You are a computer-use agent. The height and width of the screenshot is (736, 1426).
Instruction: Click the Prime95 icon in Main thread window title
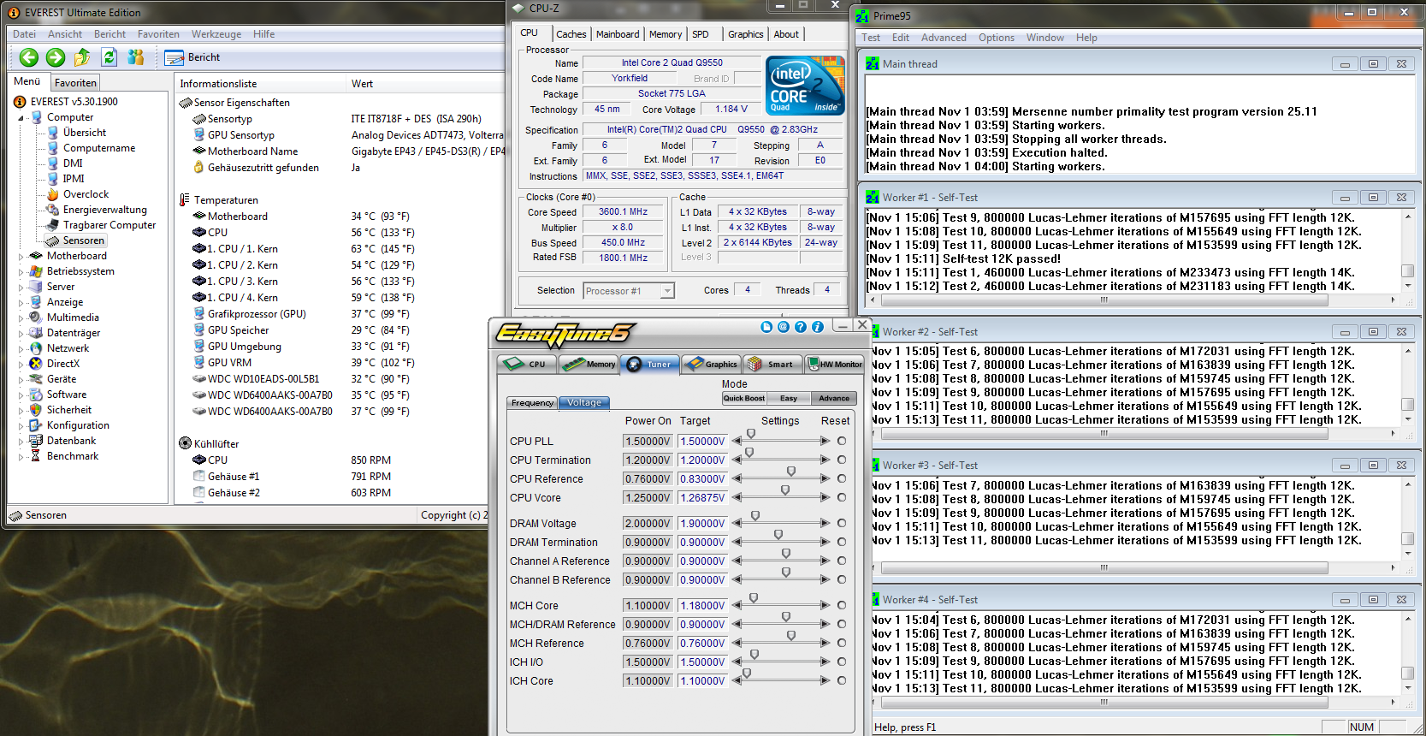pos(873,64)
